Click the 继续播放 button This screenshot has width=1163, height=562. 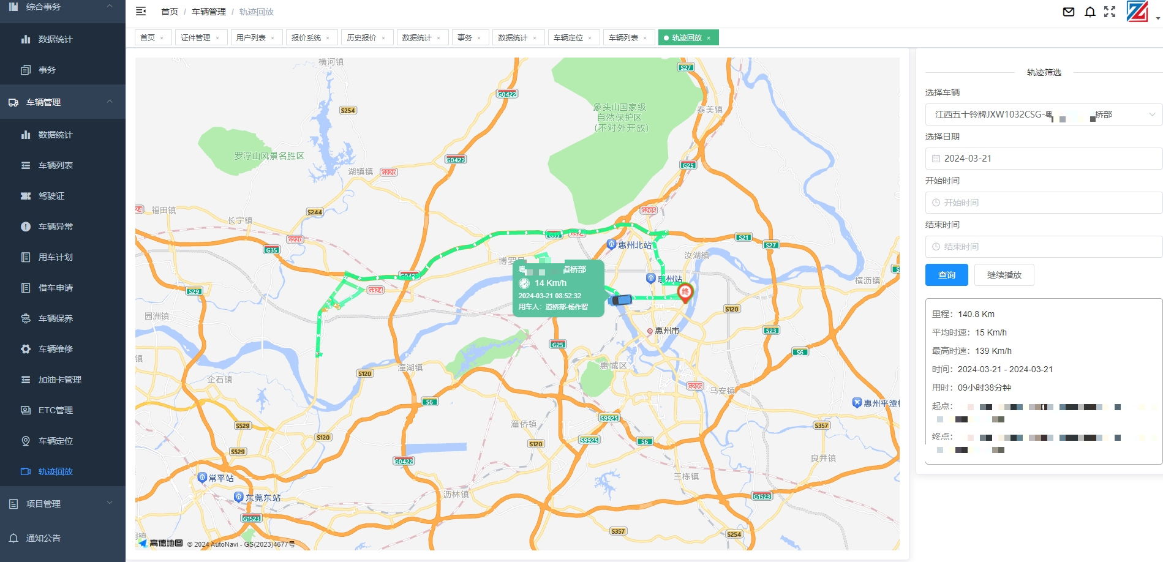click(x=1004, y=275)
